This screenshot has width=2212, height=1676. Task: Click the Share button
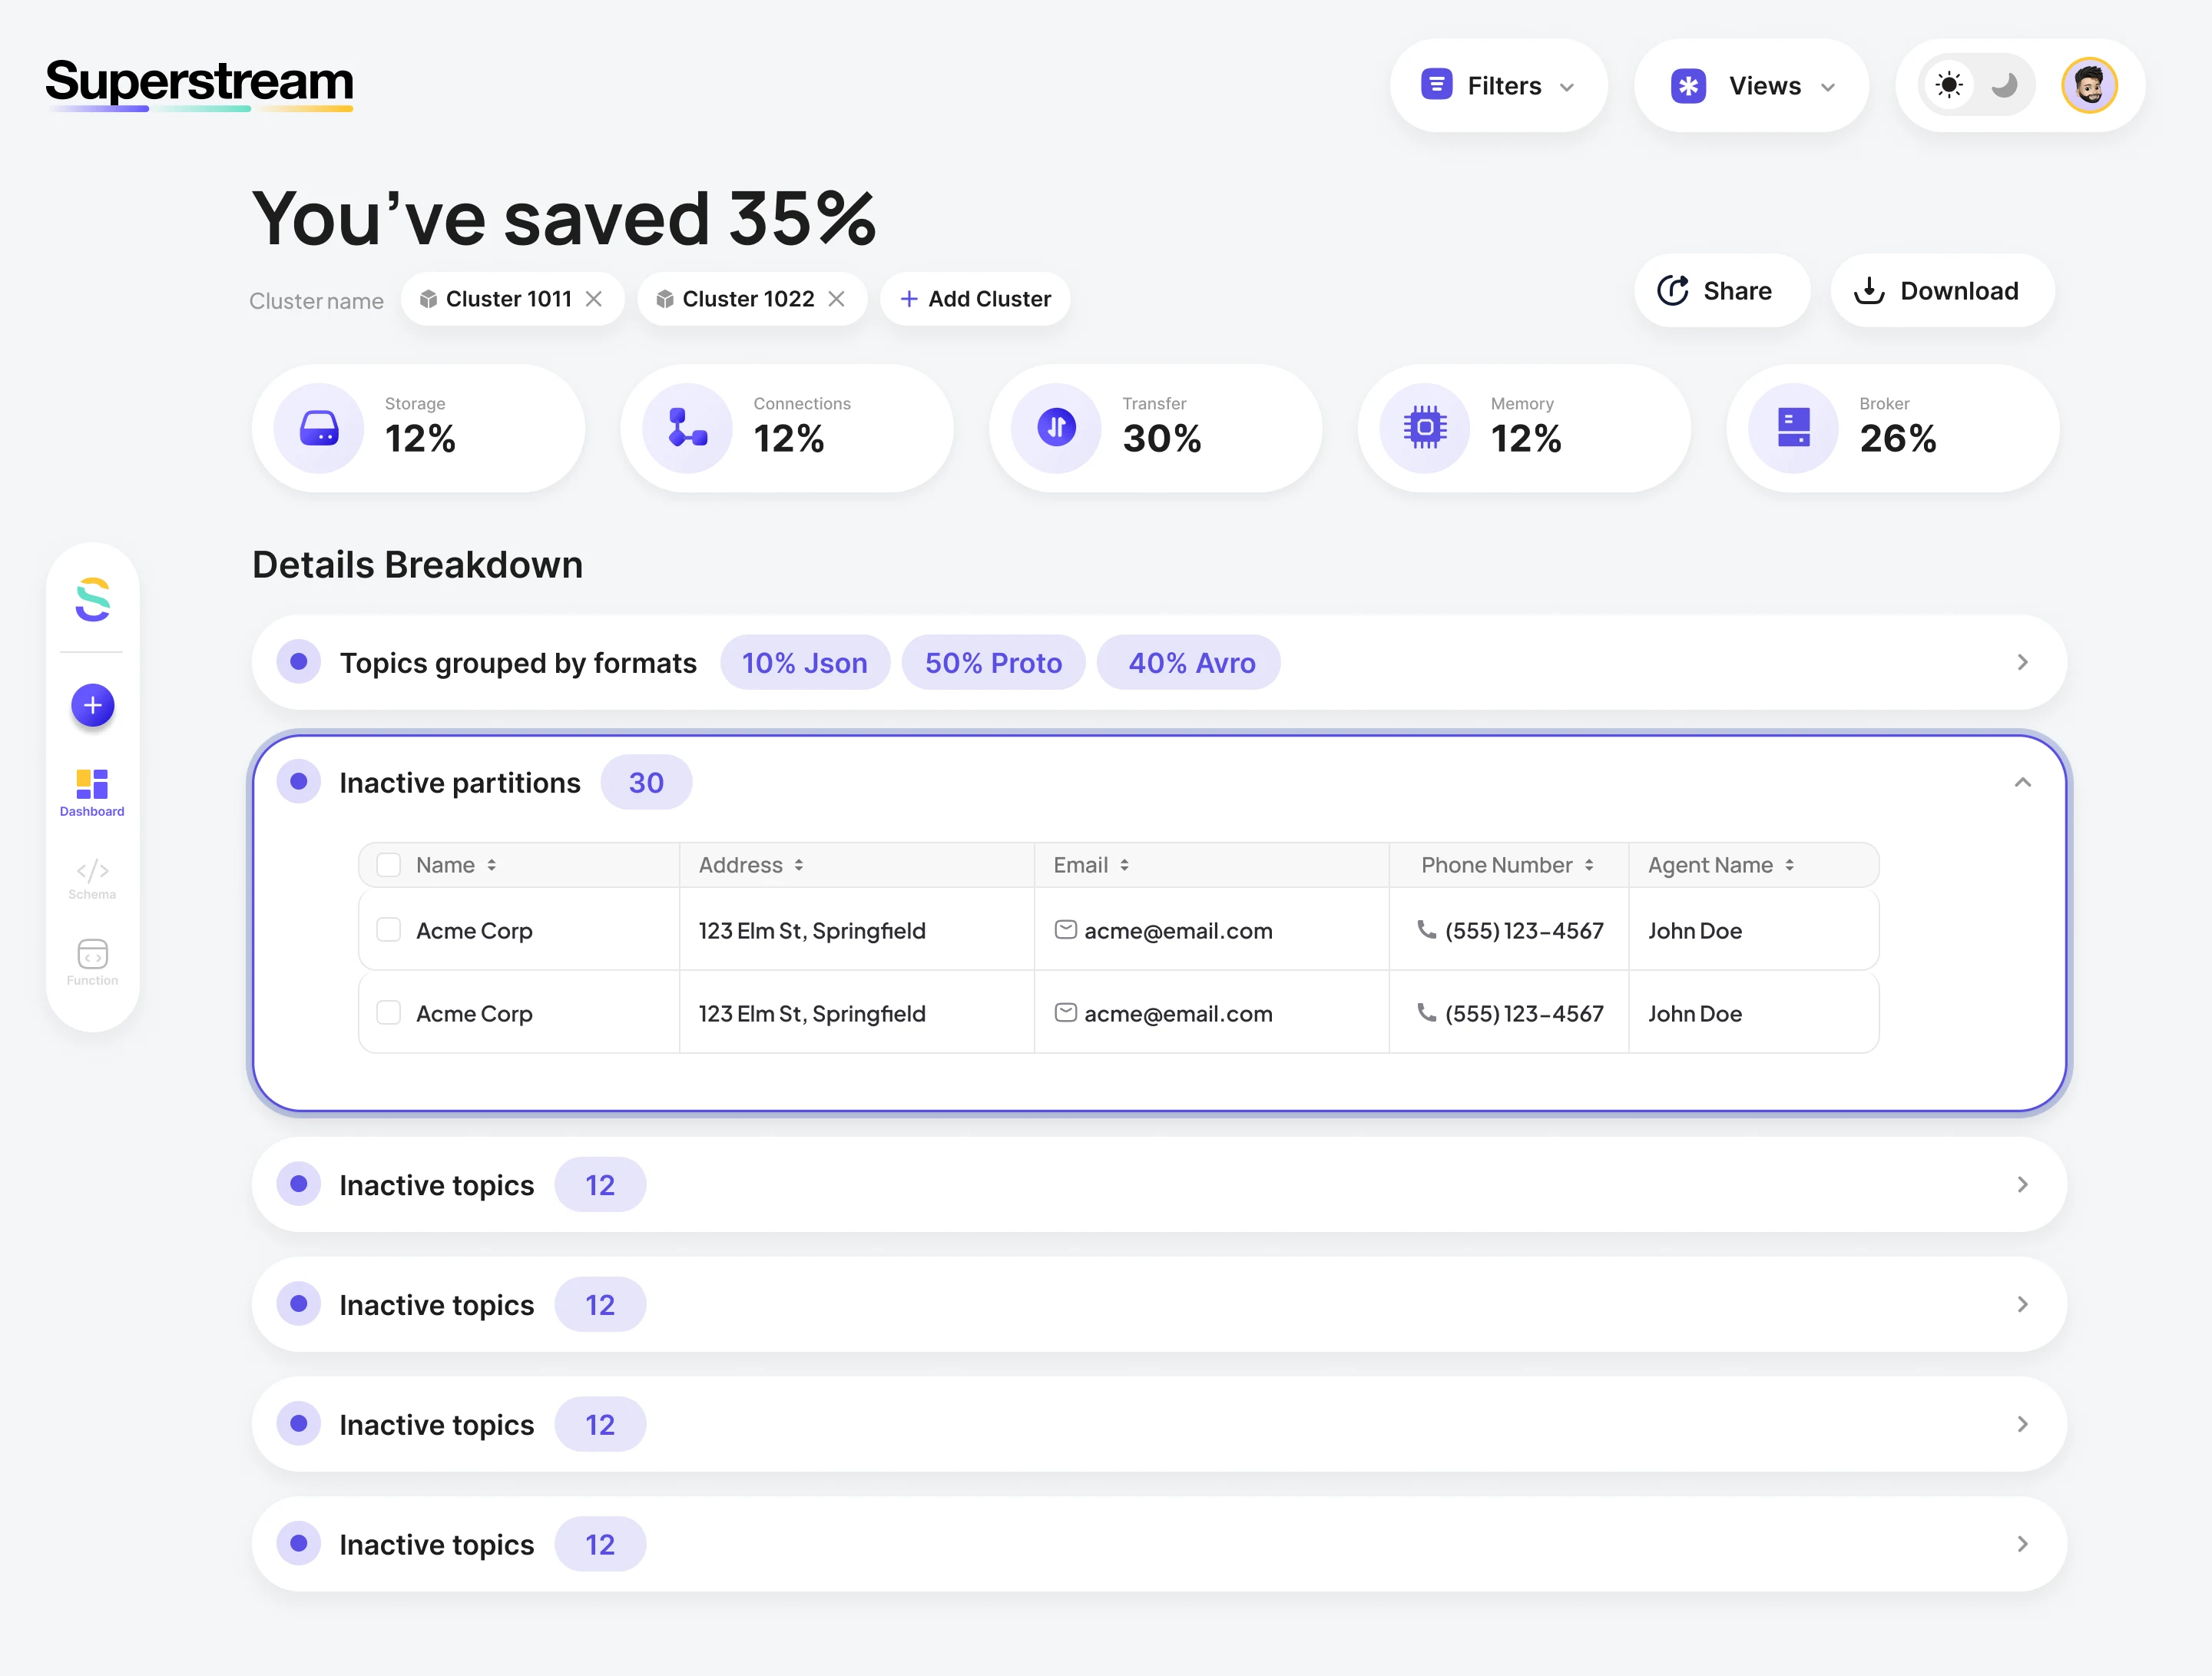1722,291
